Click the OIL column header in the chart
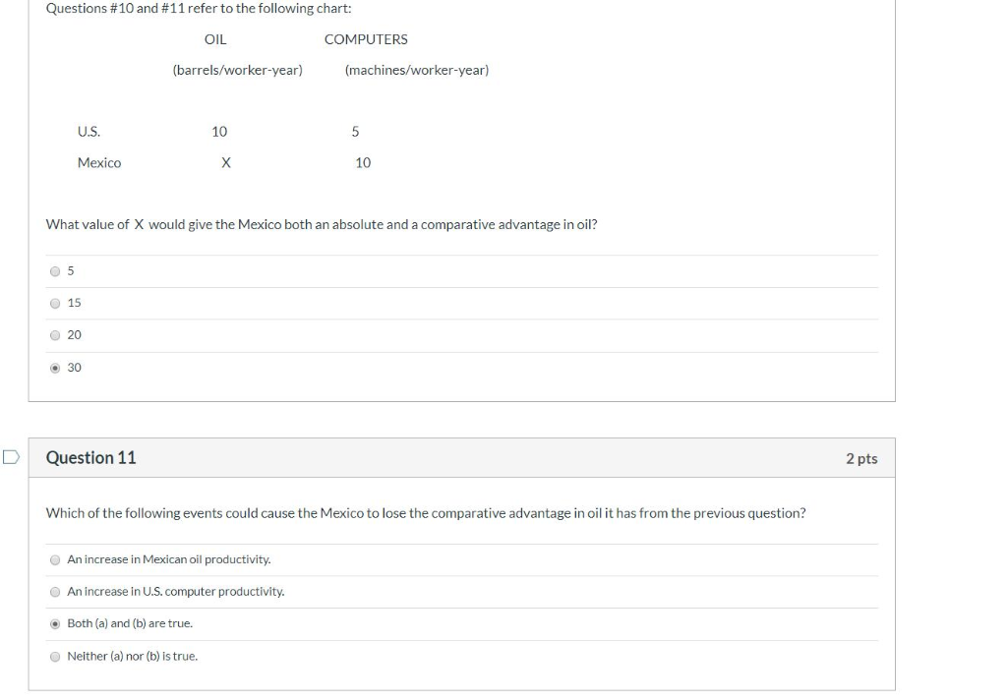The width and height of the screenshot is (1007, 699). [x=214, y=39]
